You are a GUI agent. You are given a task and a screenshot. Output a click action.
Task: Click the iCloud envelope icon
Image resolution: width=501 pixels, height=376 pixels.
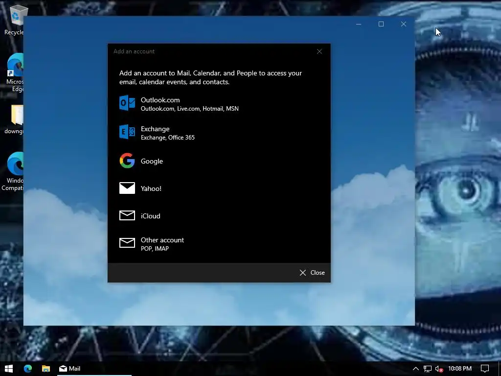(x=127, y=215)
